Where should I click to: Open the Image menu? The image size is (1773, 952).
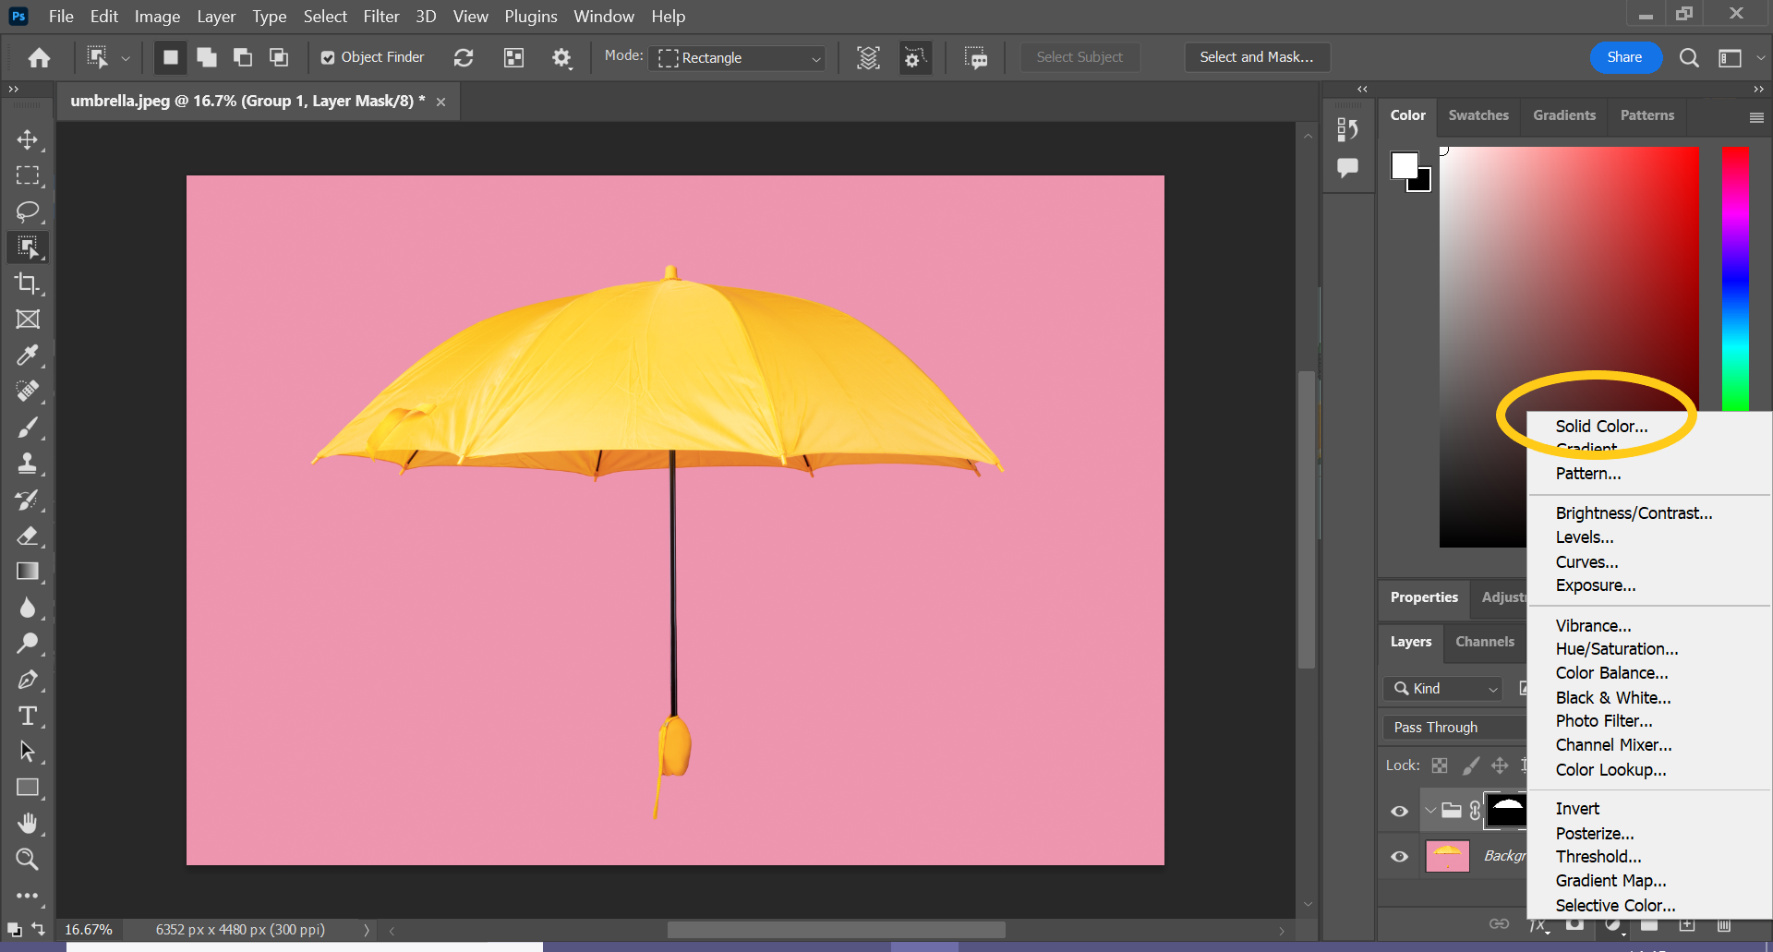(157, 16)
